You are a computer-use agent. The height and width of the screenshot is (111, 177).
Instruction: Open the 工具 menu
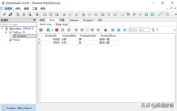click(x=35, y=9)
